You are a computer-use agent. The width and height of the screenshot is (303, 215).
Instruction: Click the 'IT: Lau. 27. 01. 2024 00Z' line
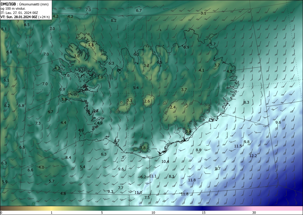(x=19, y=13)
